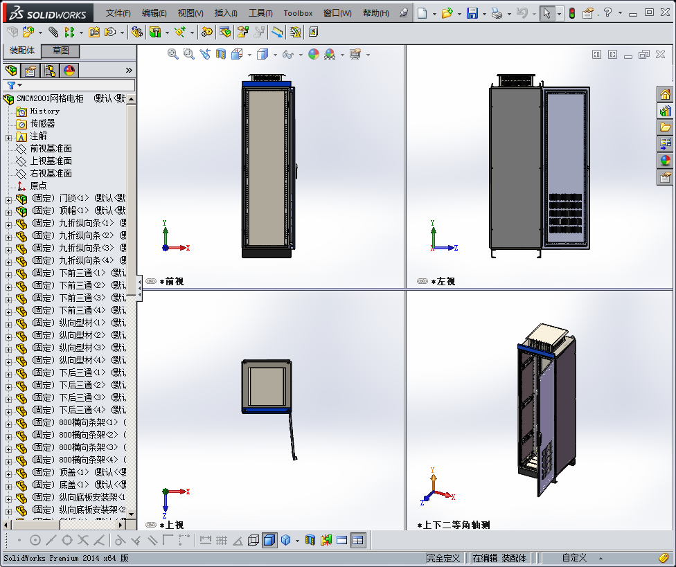Screen dimensions: 676x567
Task: Open Appearances color ball in task pane
Action: coord(665,161)
